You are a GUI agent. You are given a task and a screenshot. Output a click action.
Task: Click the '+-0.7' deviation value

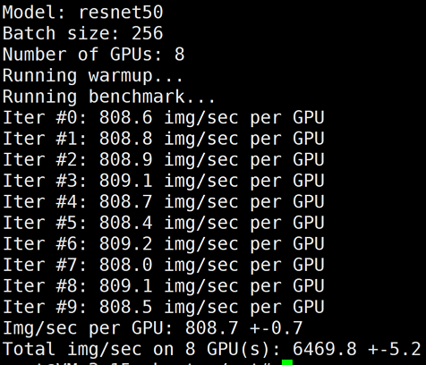tap(277, 328)
